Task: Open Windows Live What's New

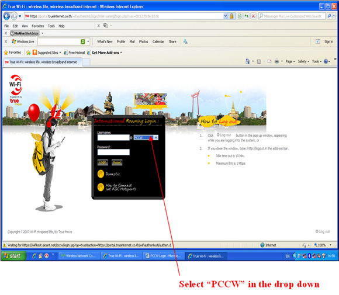Action: [x=105, y=41]
